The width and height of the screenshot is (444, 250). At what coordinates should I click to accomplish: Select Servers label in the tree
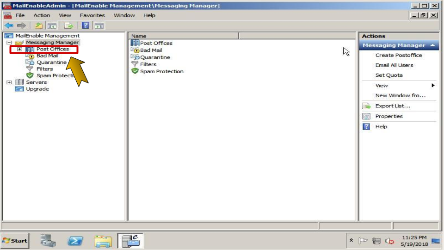click(36, 82)
